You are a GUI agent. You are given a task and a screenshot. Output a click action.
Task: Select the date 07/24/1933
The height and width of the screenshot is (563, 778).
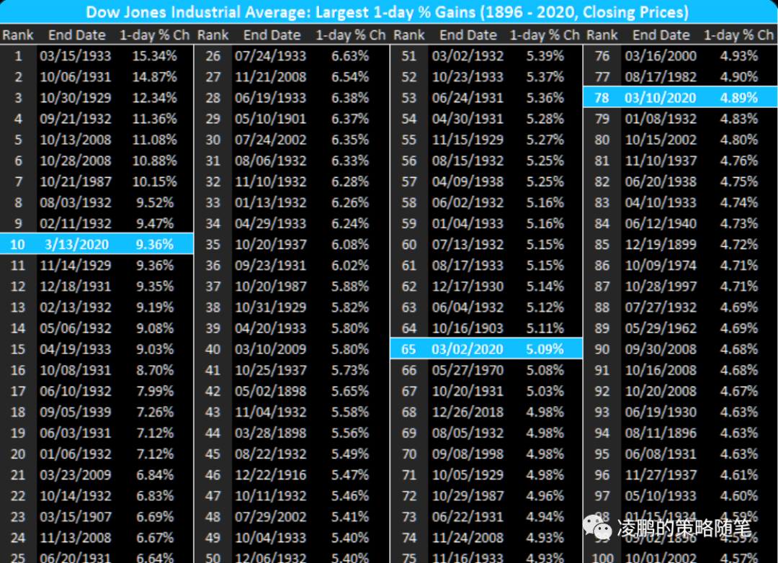270,56
